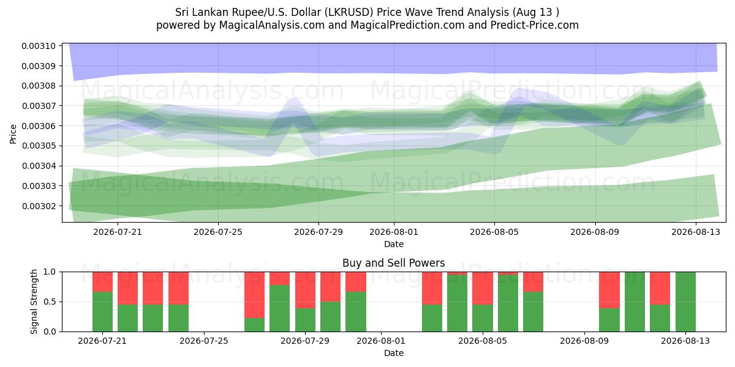Click the 'Signal Strength' y-axis label
735x367 pixels.
tap(34, 302)
